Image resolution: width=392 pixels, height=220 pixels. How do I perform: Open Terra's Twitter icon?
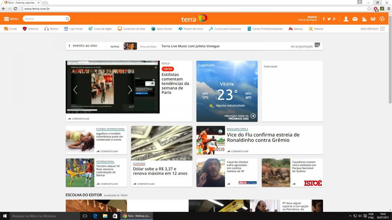(x=329, y=19)
